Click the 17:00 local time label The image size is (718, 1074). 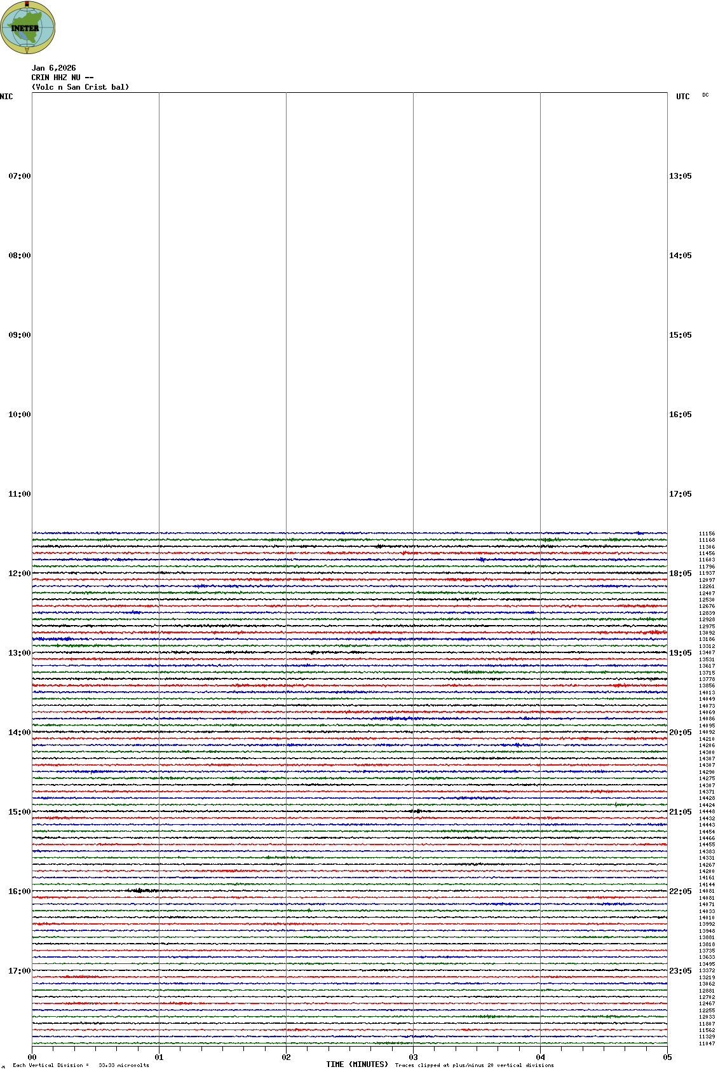[x=19, y=971]
